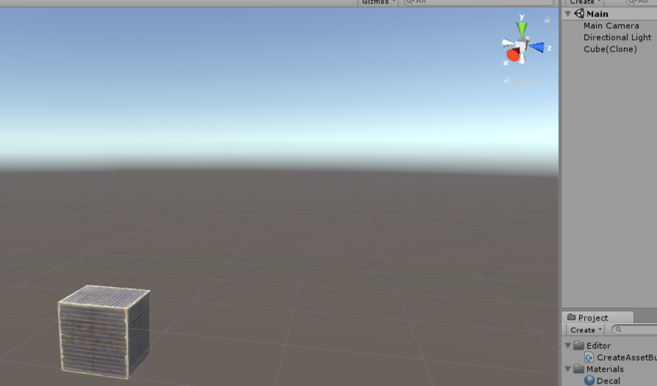
Task: Select the CreateAssetBu script asset
Action: point(626,357)
